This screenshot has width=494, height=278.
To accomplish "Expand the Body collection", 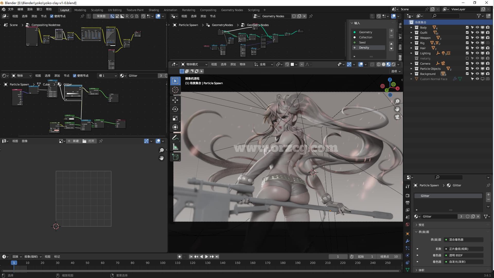I will point(411,27).
